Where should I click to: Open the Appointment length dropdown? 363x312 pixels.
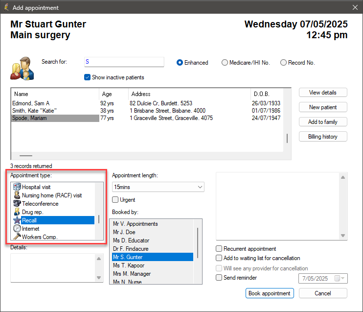pyautogui.click(x=158, y=187)
